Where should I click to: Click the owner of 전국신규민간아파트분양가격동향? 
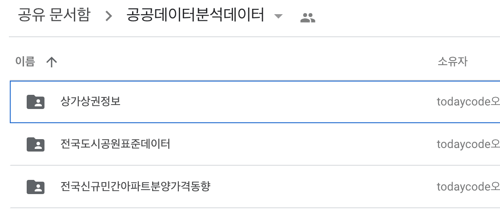pyautogui.click(x=468, y=187)
